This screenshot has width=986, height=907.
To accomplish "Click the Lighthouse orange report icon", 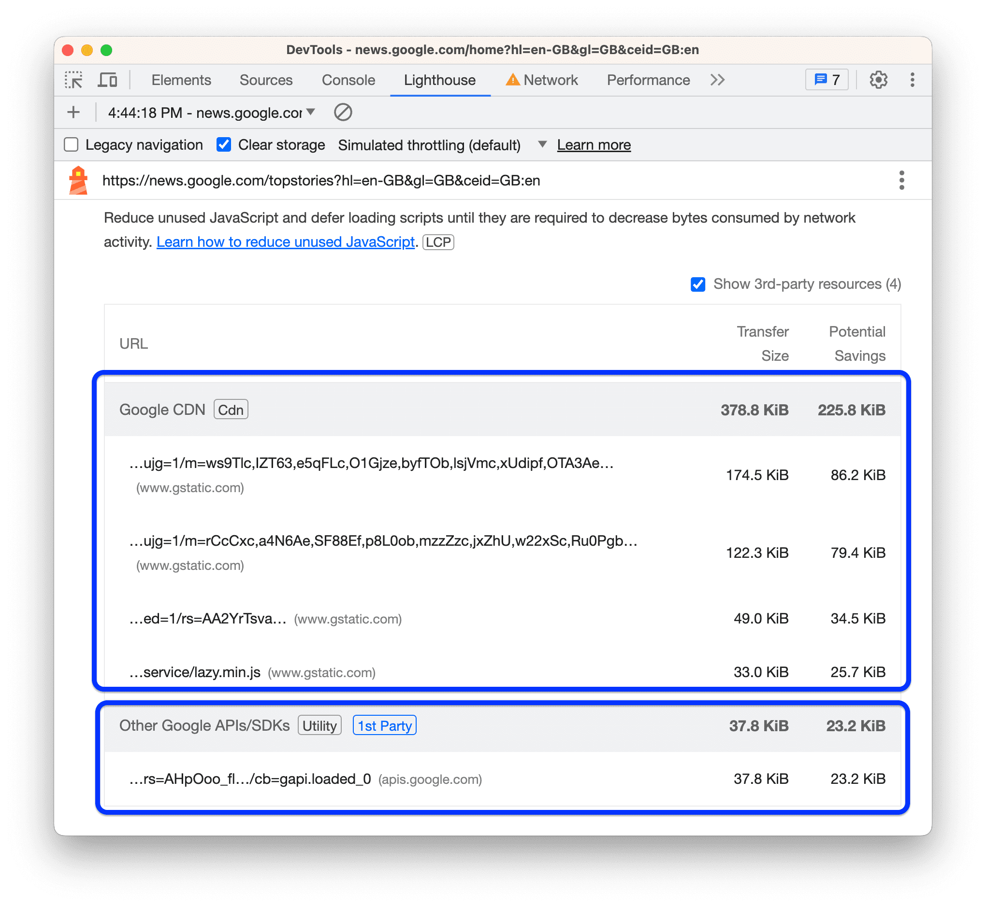I will (x=76, y=179).
